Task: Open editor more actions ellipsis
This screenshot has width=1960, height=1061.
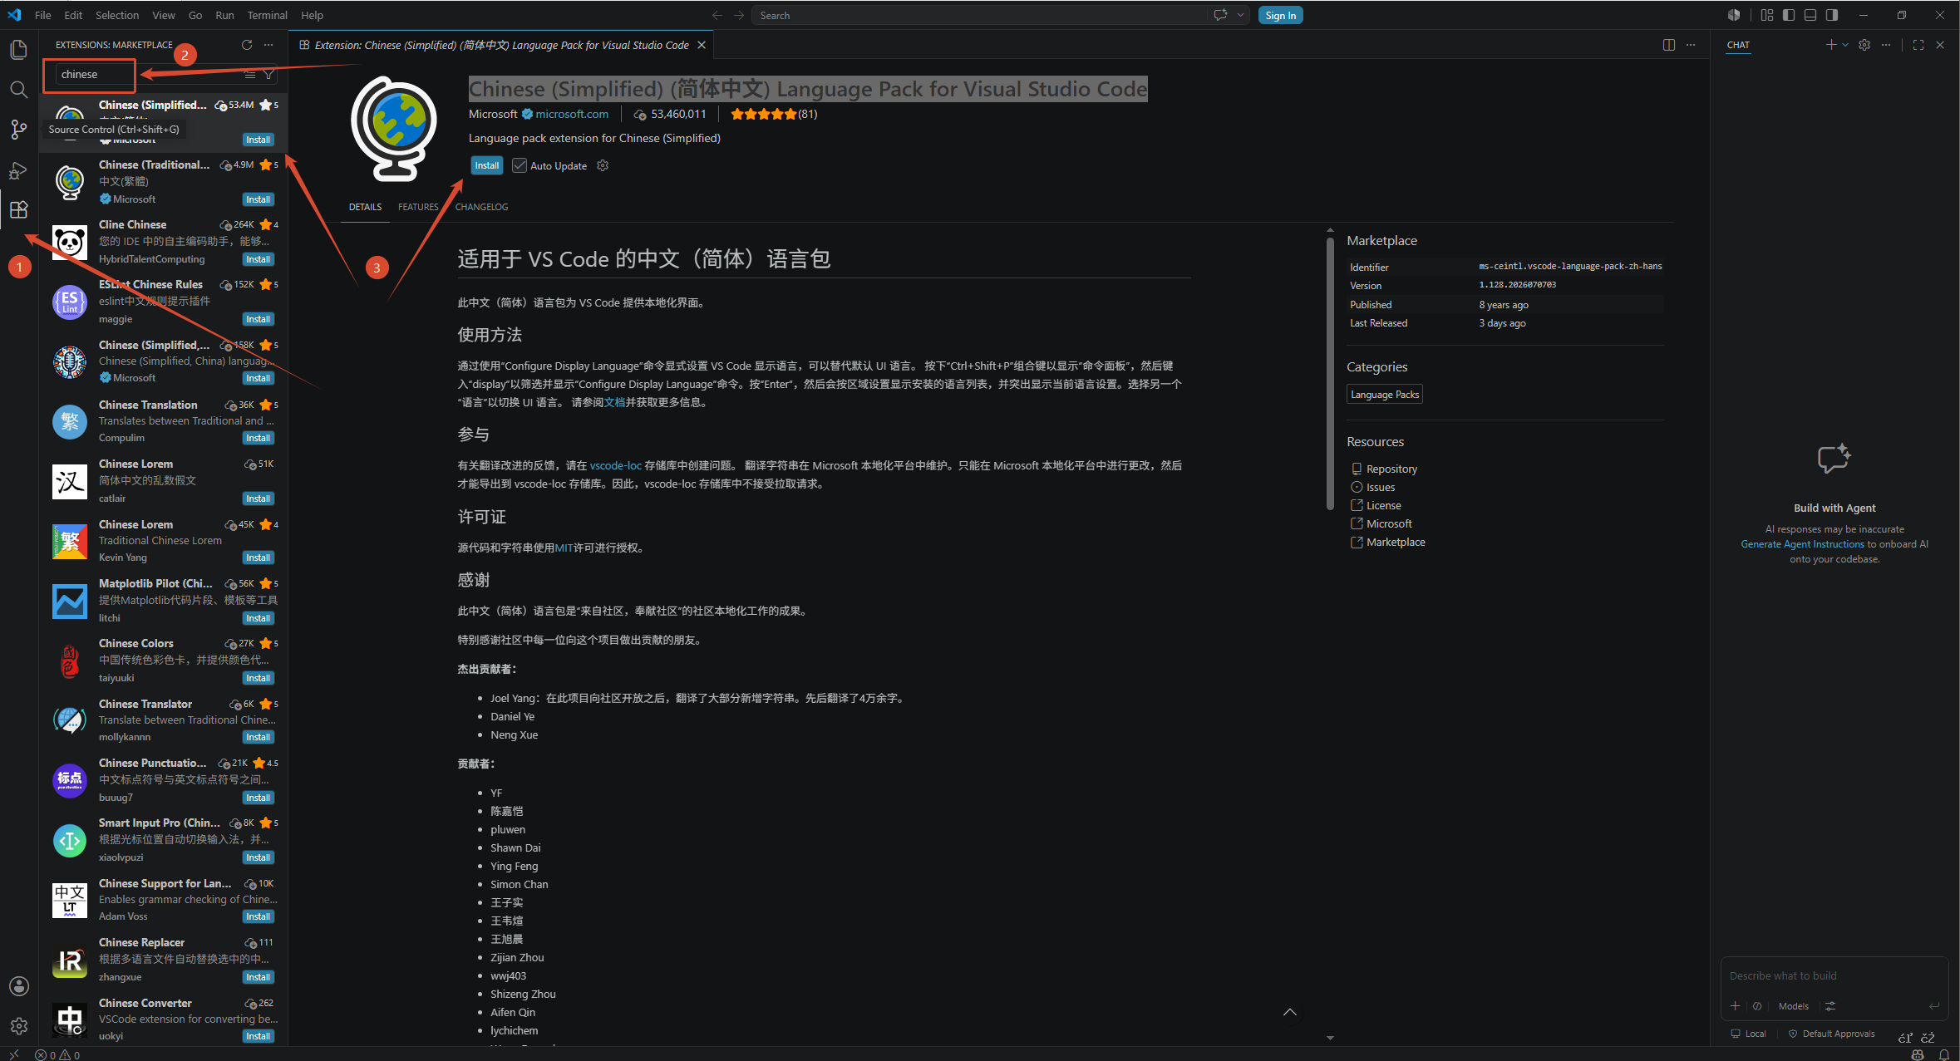Action: click(x=1690, y=45)
